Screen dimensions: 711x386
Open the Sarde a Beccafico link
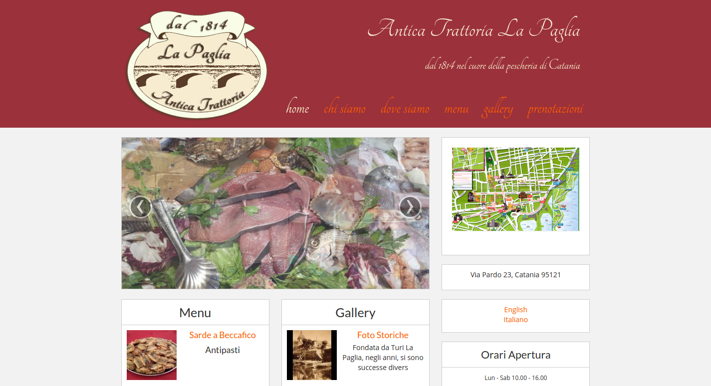223,335
